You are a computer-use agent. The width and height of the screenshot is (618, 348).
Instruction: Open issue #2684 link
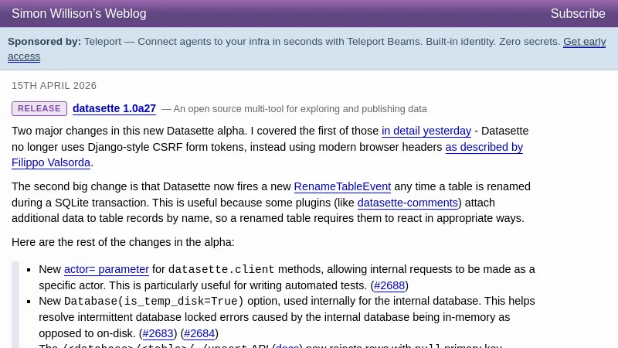199,333
